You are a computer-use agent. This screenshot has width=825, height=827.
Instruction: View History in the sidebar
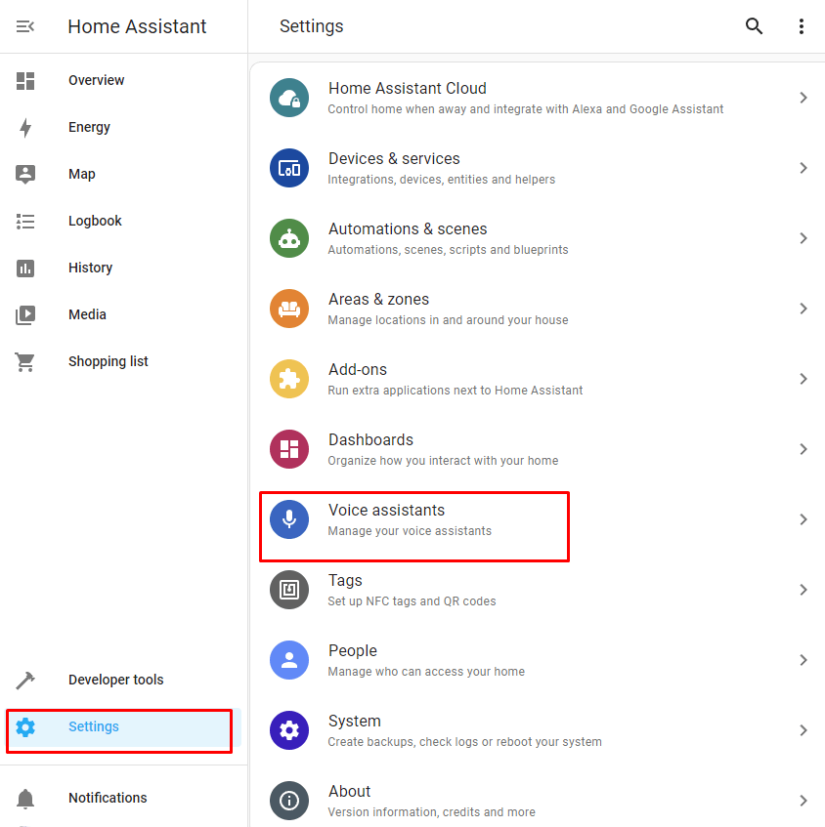coord(90,268)
